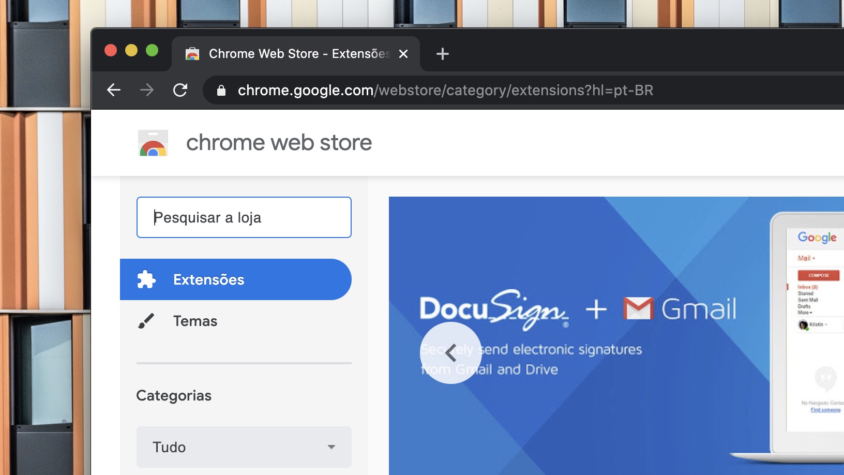Click the red close window button
The height and width of the screenshot is (475, 844).
click(111, 50)
